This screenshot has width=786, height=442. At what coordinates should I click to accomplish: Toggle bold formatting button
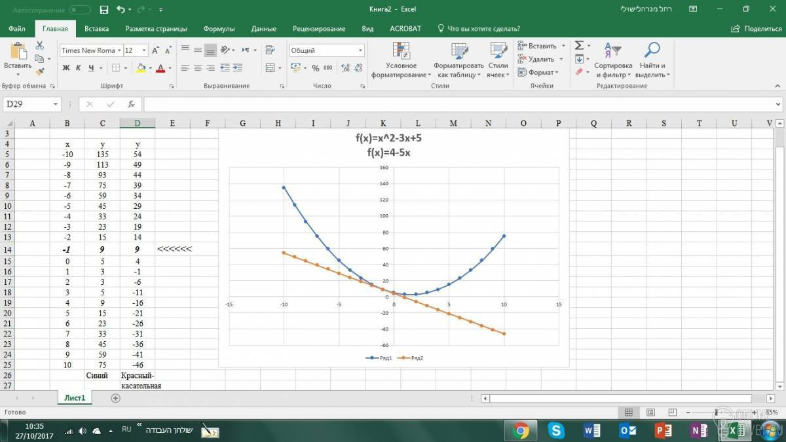(66, 67)
